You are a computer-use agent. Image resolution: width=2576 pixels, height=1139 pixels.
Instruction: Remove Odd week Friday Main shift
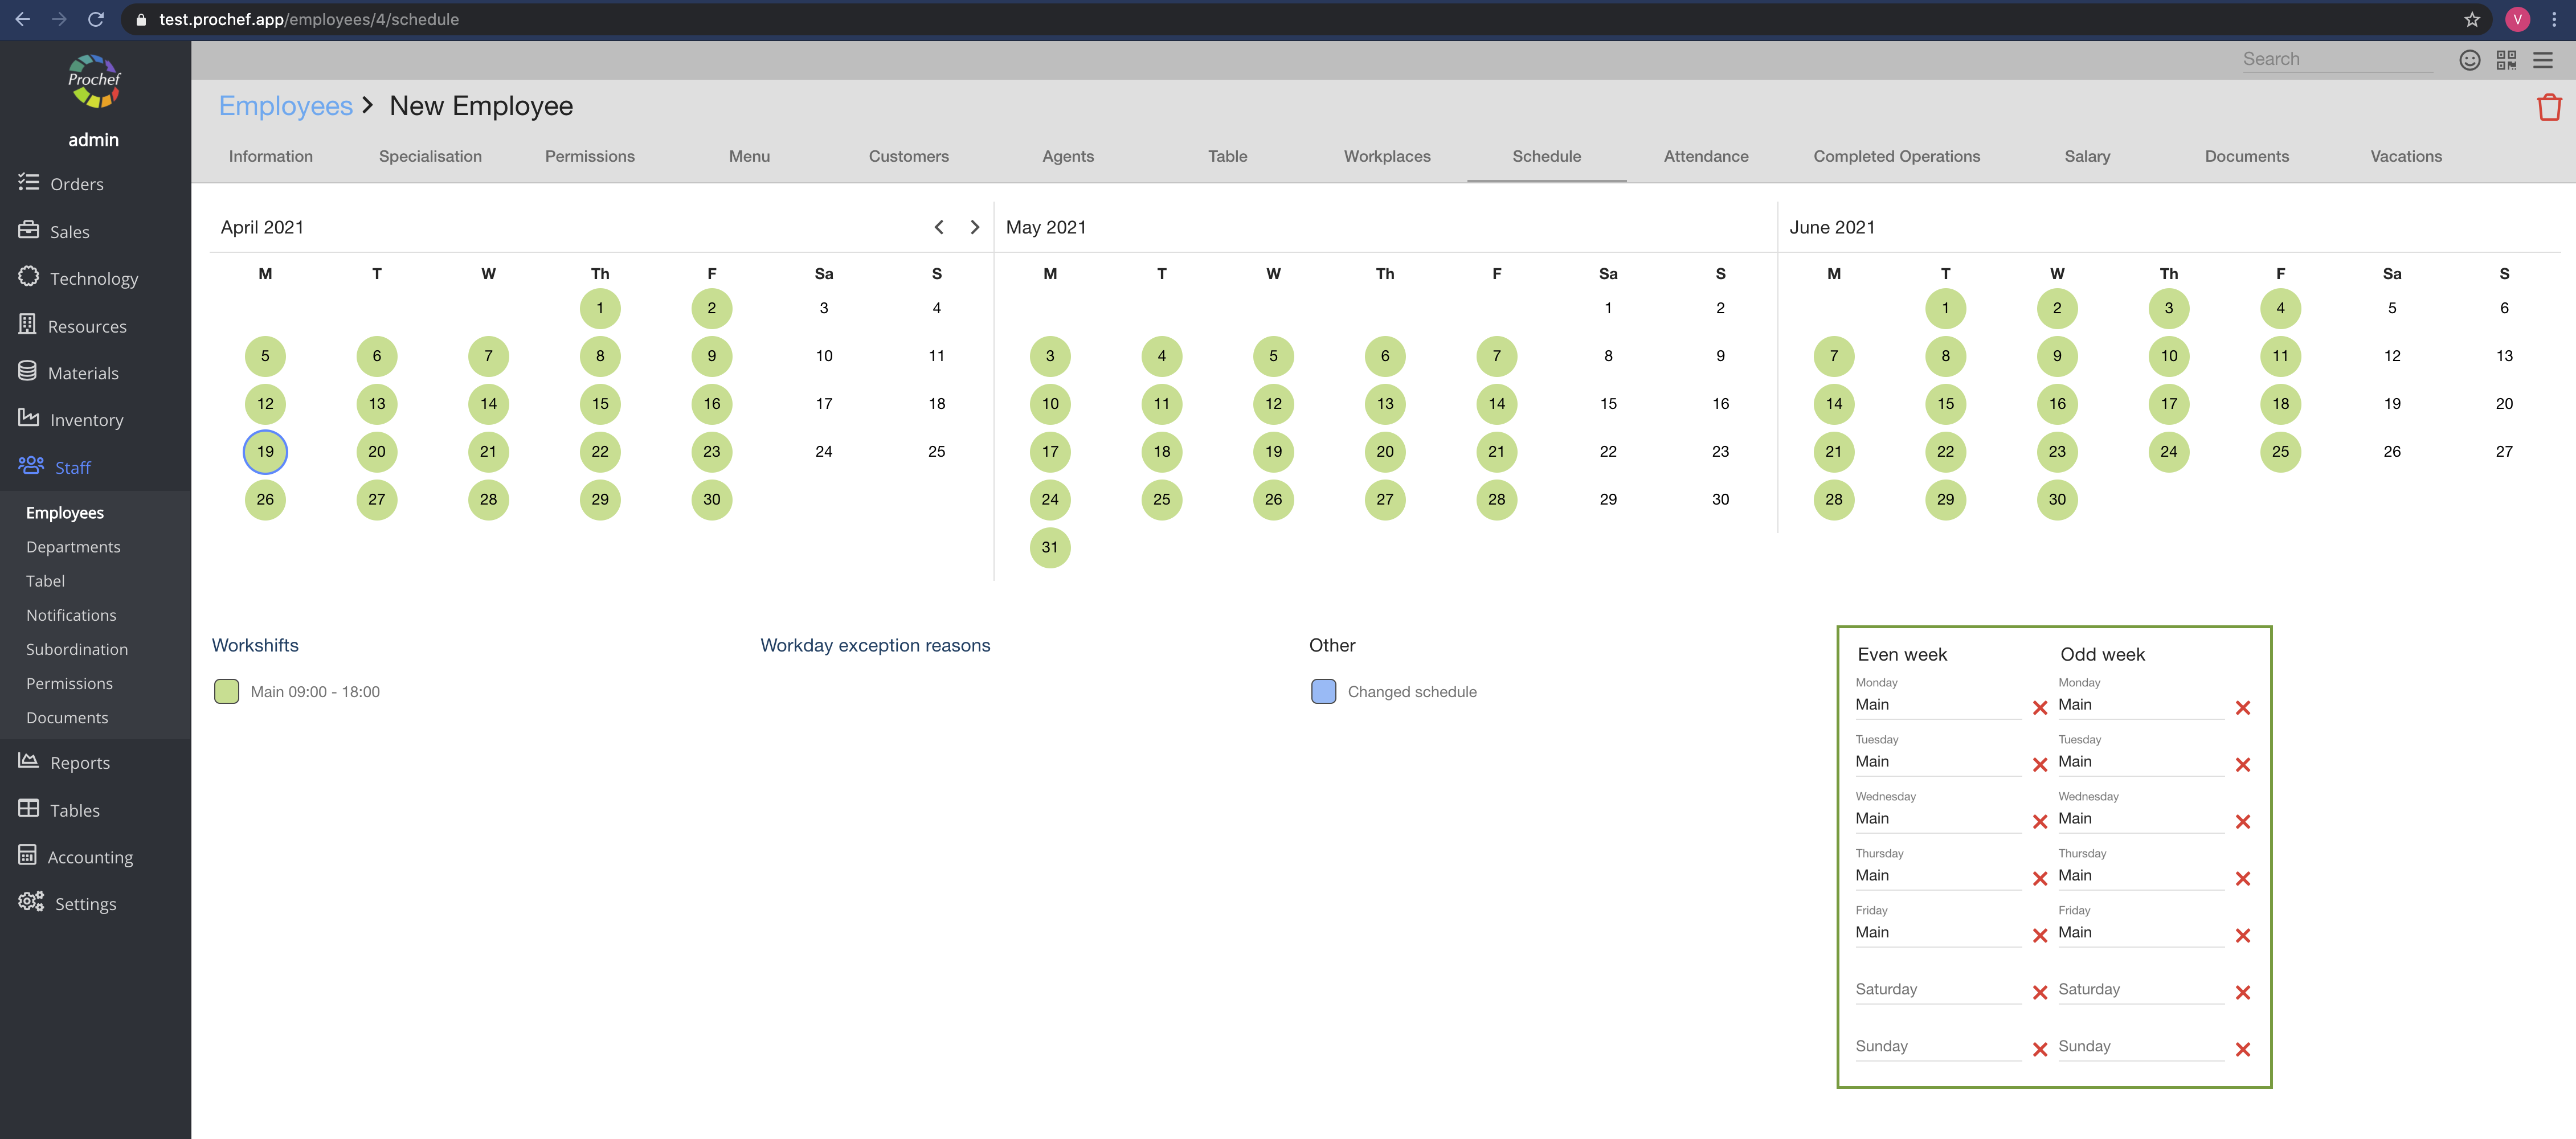tap(2242, 936)
